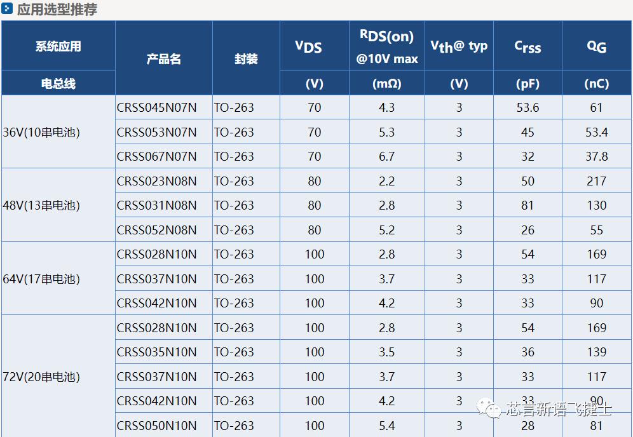Image resolution: width=633 pixels, height=437 pixels.
Task: Click product name CRSS052N08N
Action: coord(156,230)
